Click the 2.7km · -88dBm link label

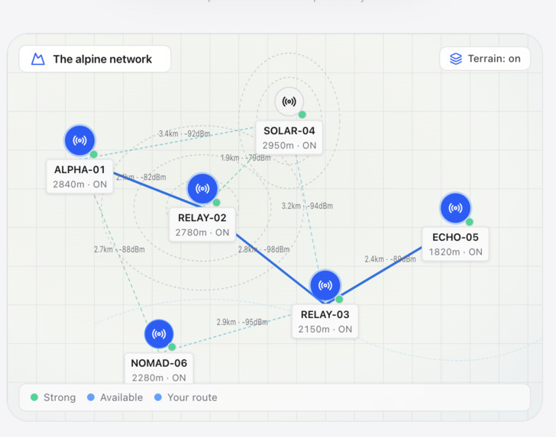pos(119,249)
